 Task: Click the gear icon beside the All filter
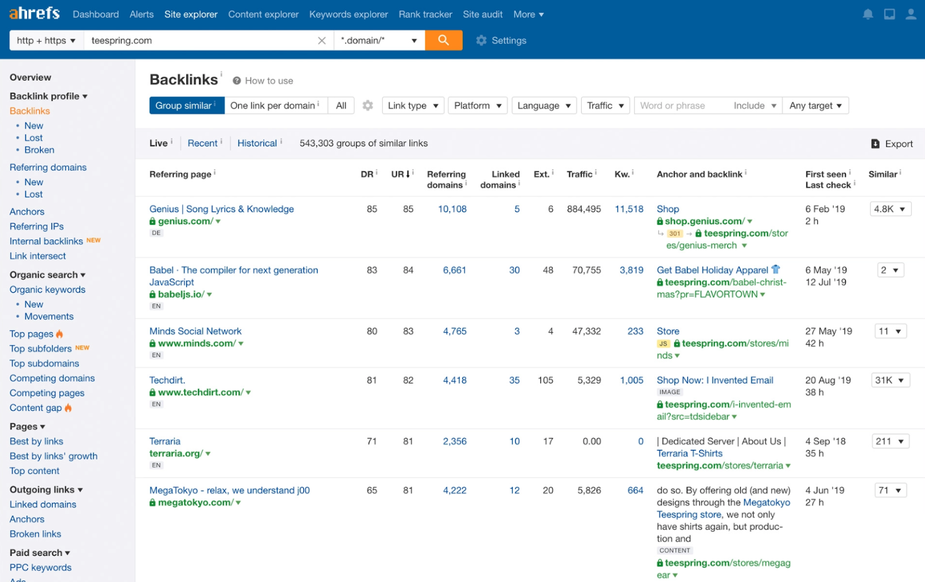pos(368,106)
